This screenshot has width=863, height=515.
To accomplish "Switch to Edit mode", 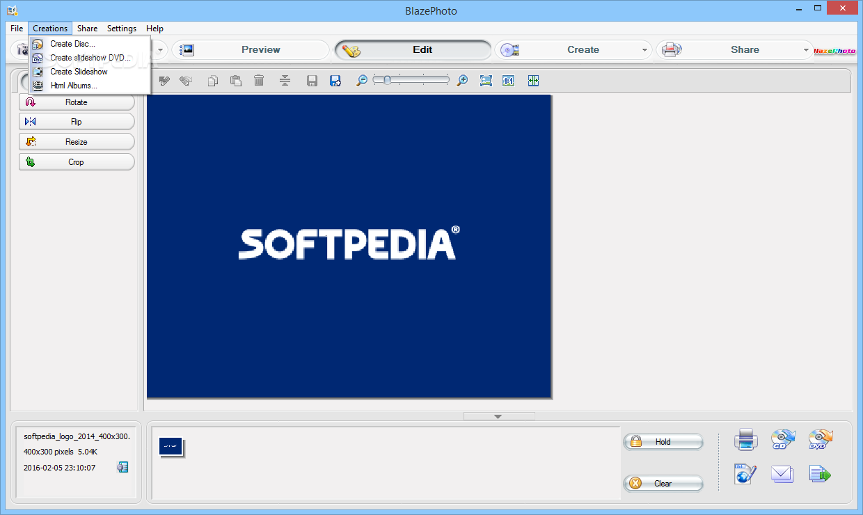I will [x=413, y=50].
